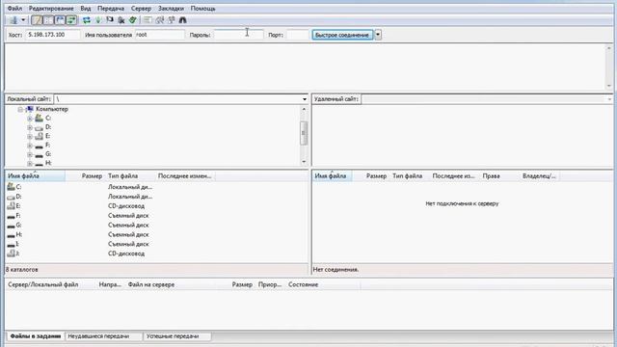Click the Быстрое соединение button
The image size is (617, 347).
click(x=342, y=35)
